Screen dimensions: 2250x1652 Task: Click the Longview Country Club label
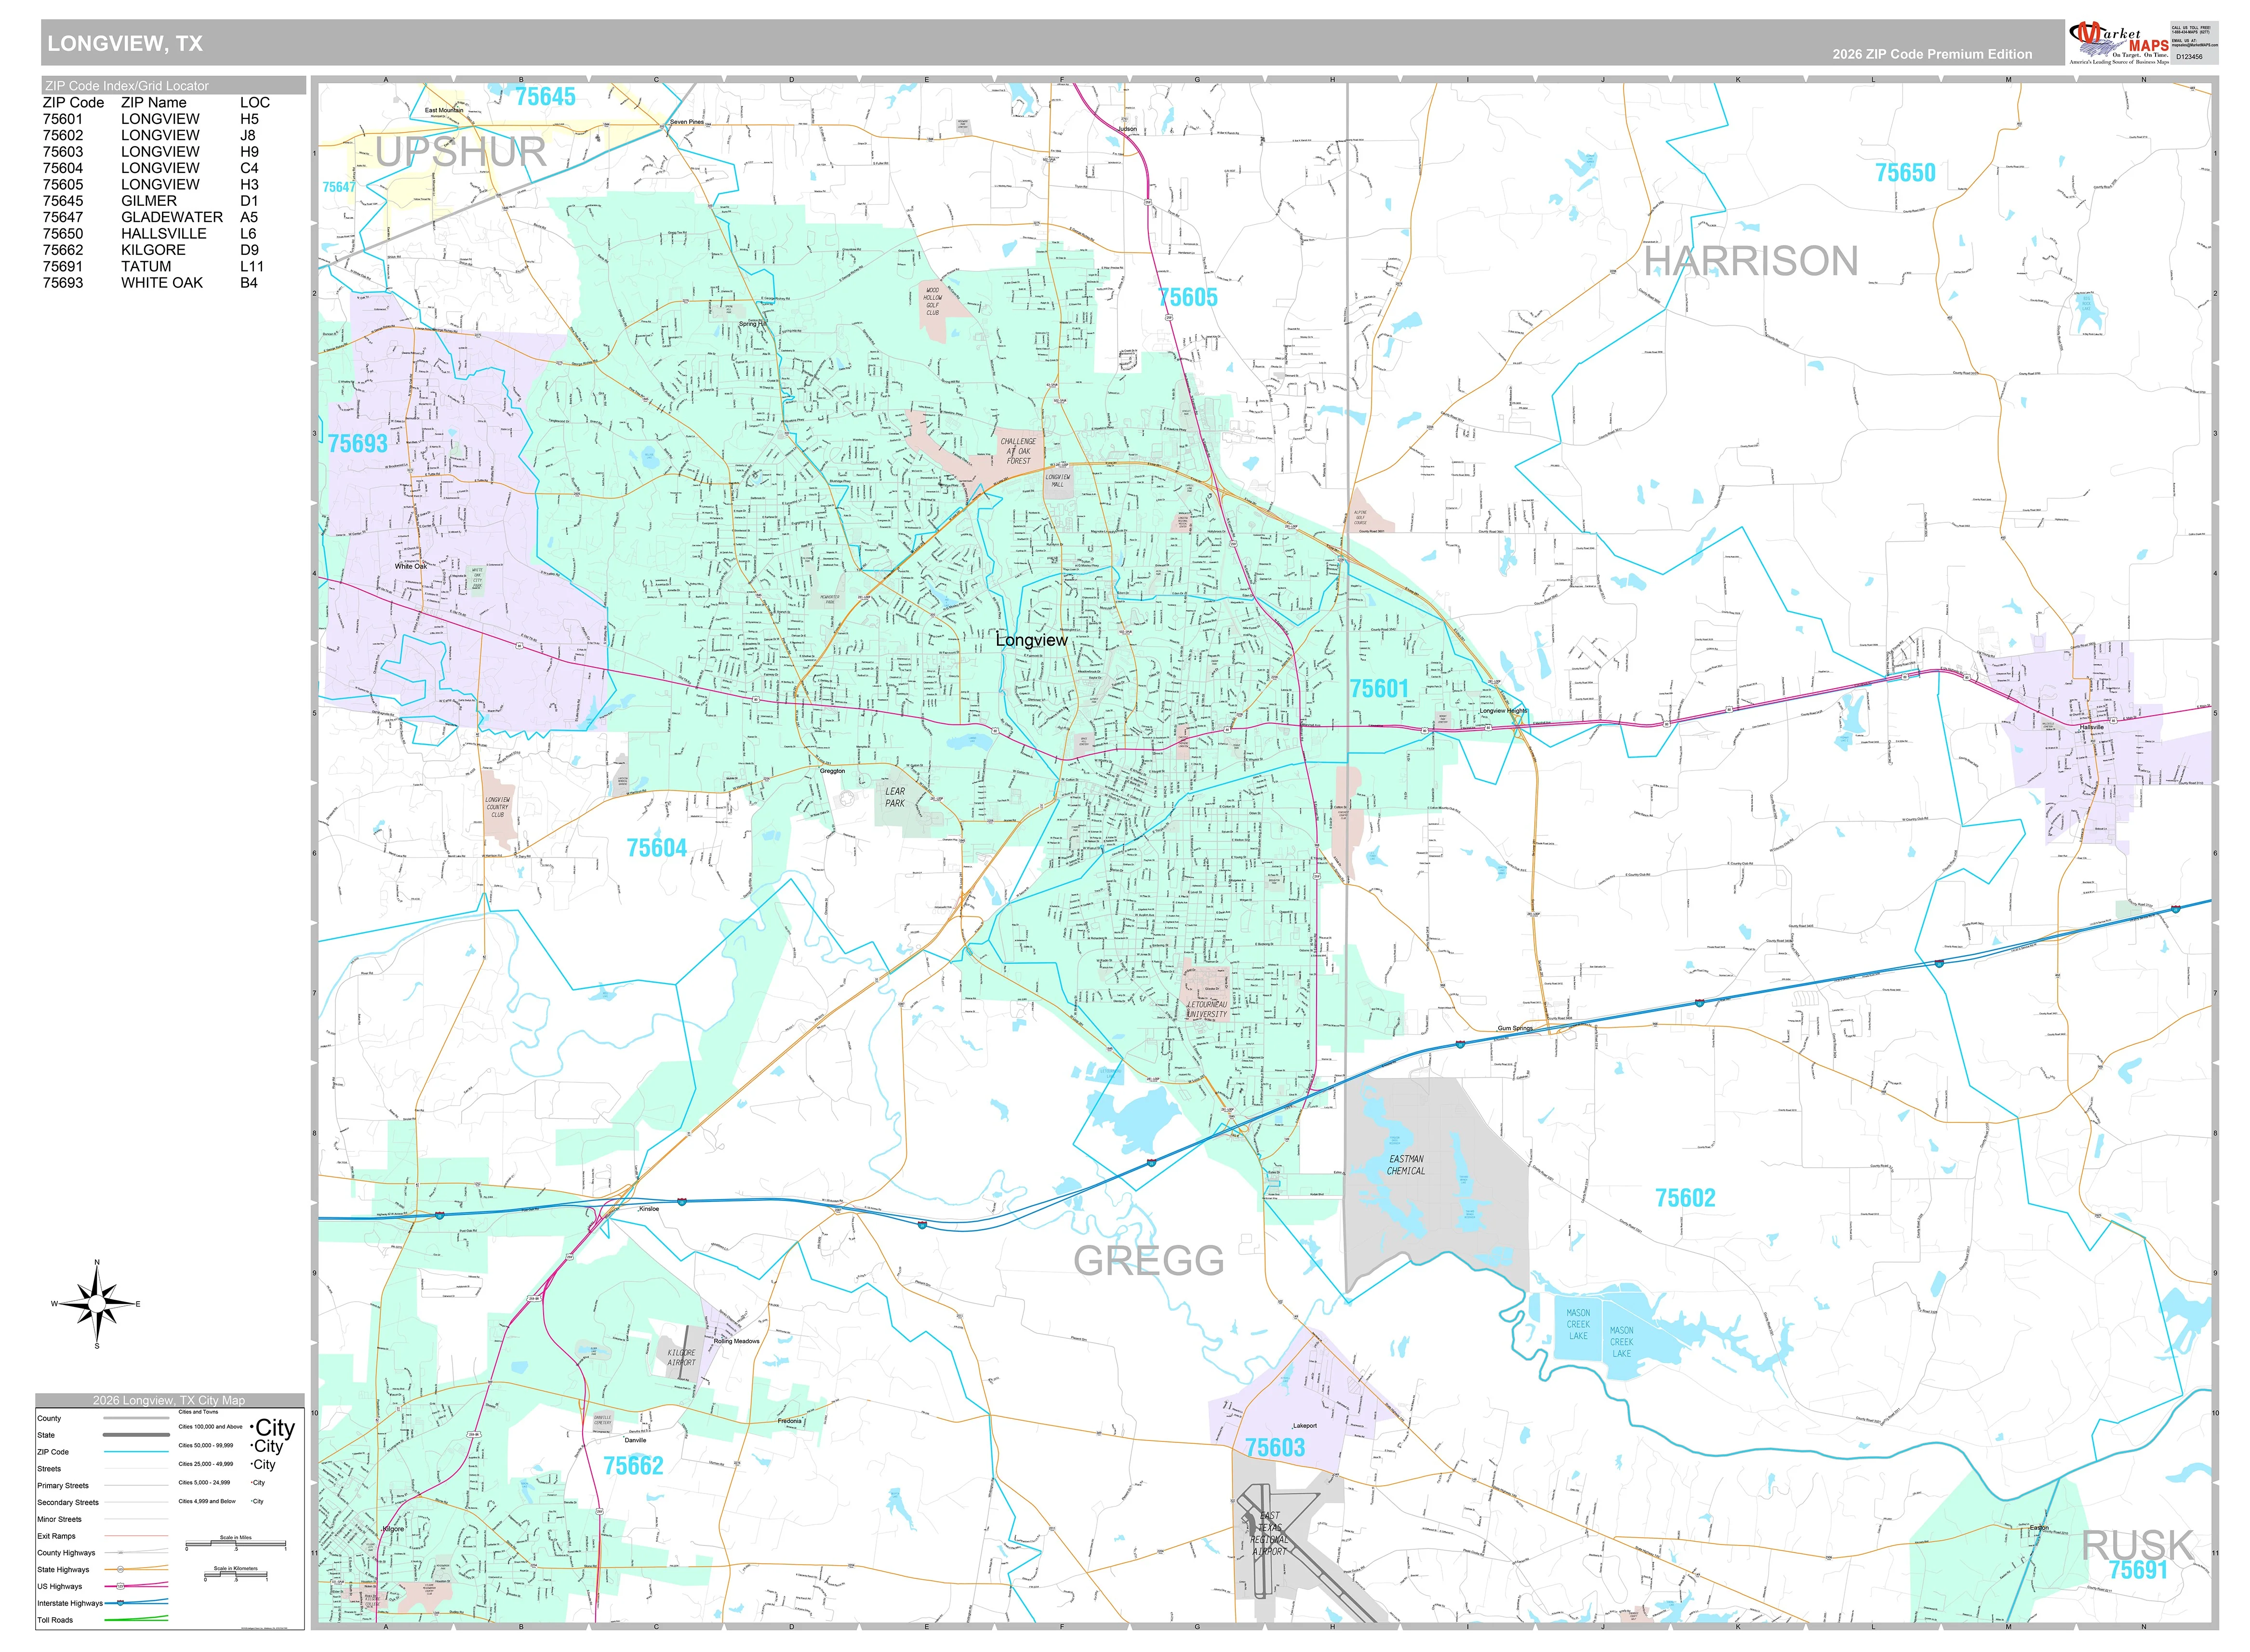point(497,807)
